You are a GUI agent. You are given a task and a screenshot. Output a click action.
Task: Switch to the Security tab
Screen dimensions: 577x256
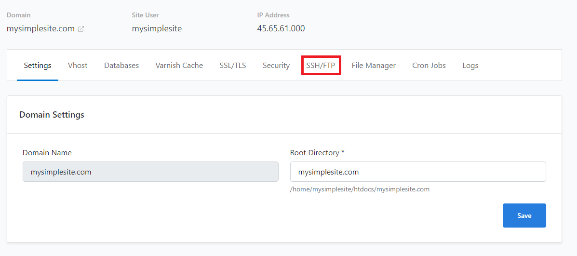(x=276, y=66)
